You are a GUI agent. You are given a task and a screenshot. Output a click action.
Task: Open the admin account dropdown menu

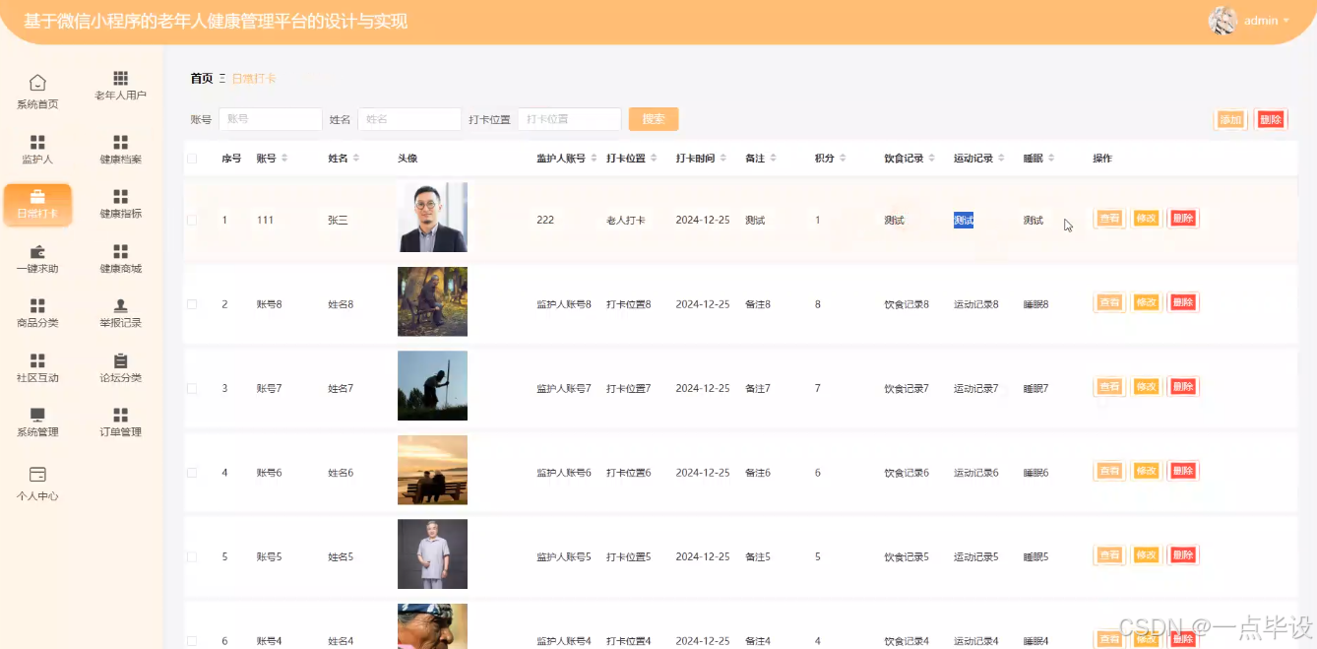click(1263, 20)
